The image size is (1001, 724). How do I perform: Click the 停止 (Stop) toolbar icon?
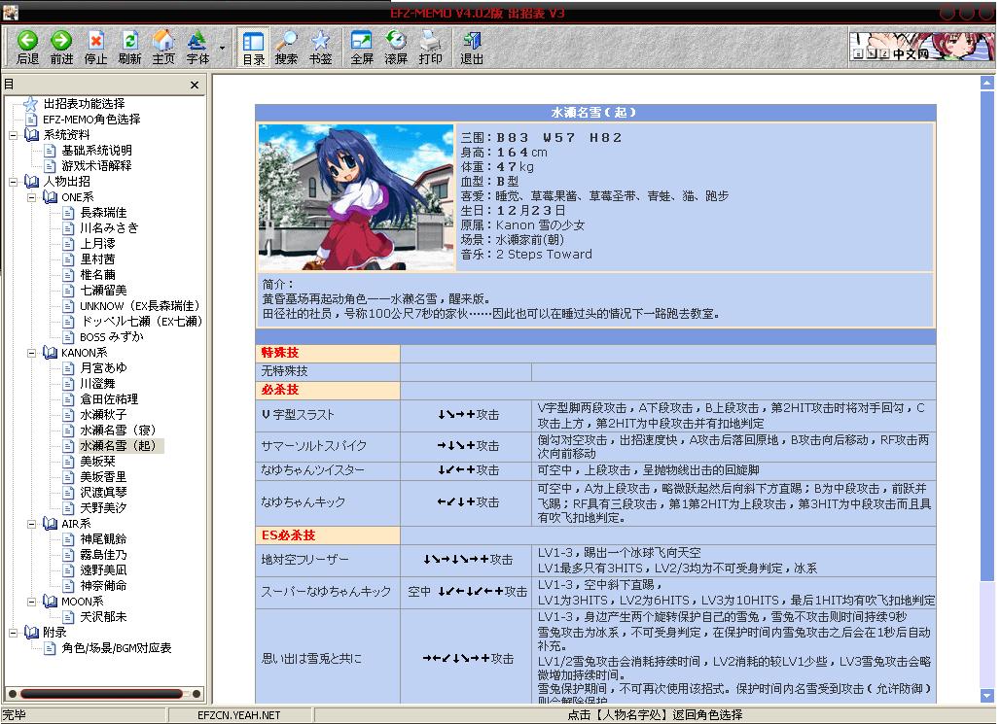click(x=95, y=48)
